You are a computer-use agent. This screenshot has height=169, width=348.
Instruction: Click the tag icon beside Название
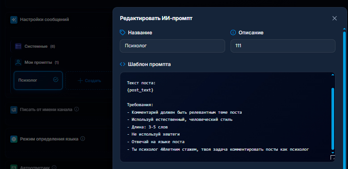click(122, 33)
